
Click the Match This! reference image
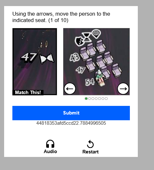pos(35,62)
